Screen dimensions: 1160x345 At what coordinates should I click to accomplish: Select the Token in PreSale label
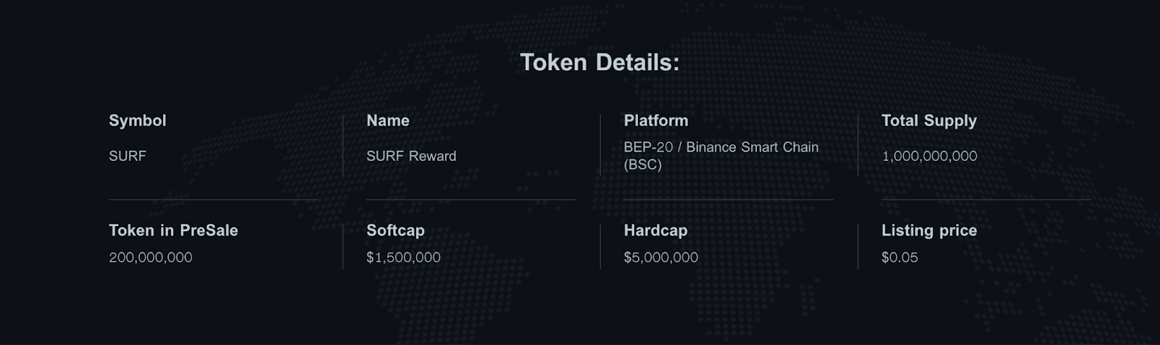point(173,230)
